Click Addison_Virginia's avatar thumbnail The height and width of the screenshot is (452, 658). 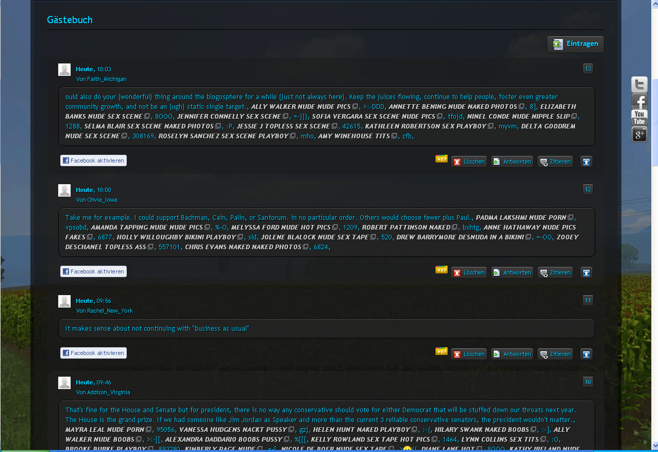click(x=64, y=383)
